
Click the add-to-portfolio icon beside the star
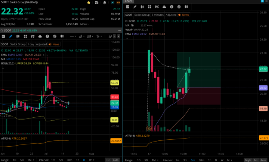pyautogui.click(x=97, y=2)
